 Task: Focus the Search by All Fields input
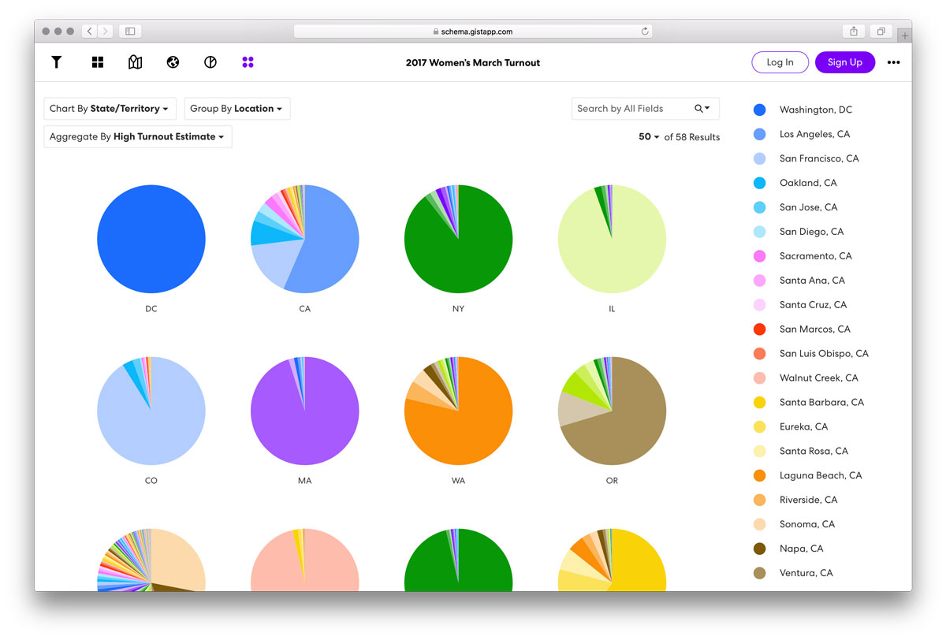coord(631,109)
